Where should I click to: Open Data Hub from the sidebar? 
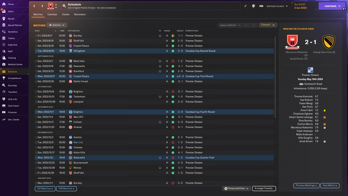pos(13,45)
